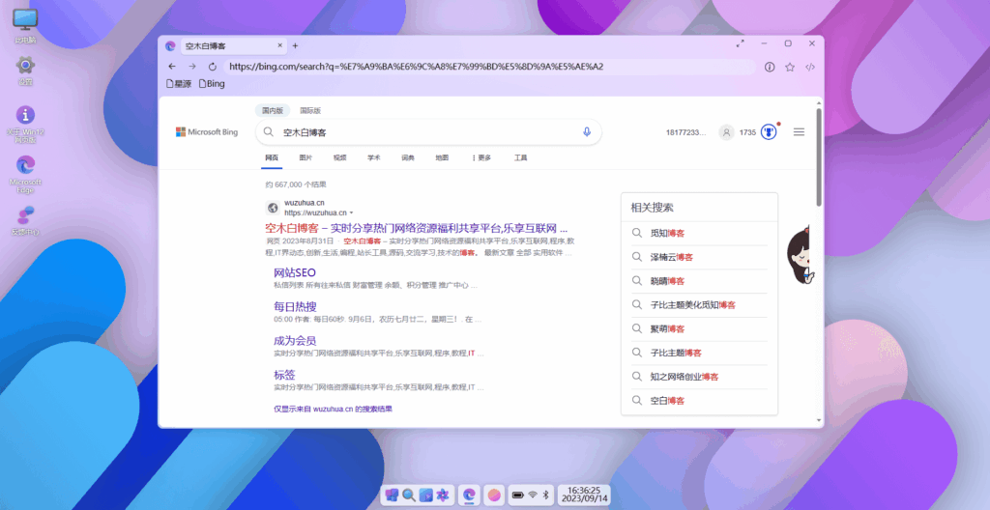
Task: Open the developer tools code icon
Action: tap(810, 67)
